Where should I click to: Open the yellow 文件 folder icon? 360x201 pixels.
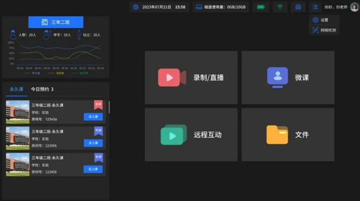tap(277, 135)
